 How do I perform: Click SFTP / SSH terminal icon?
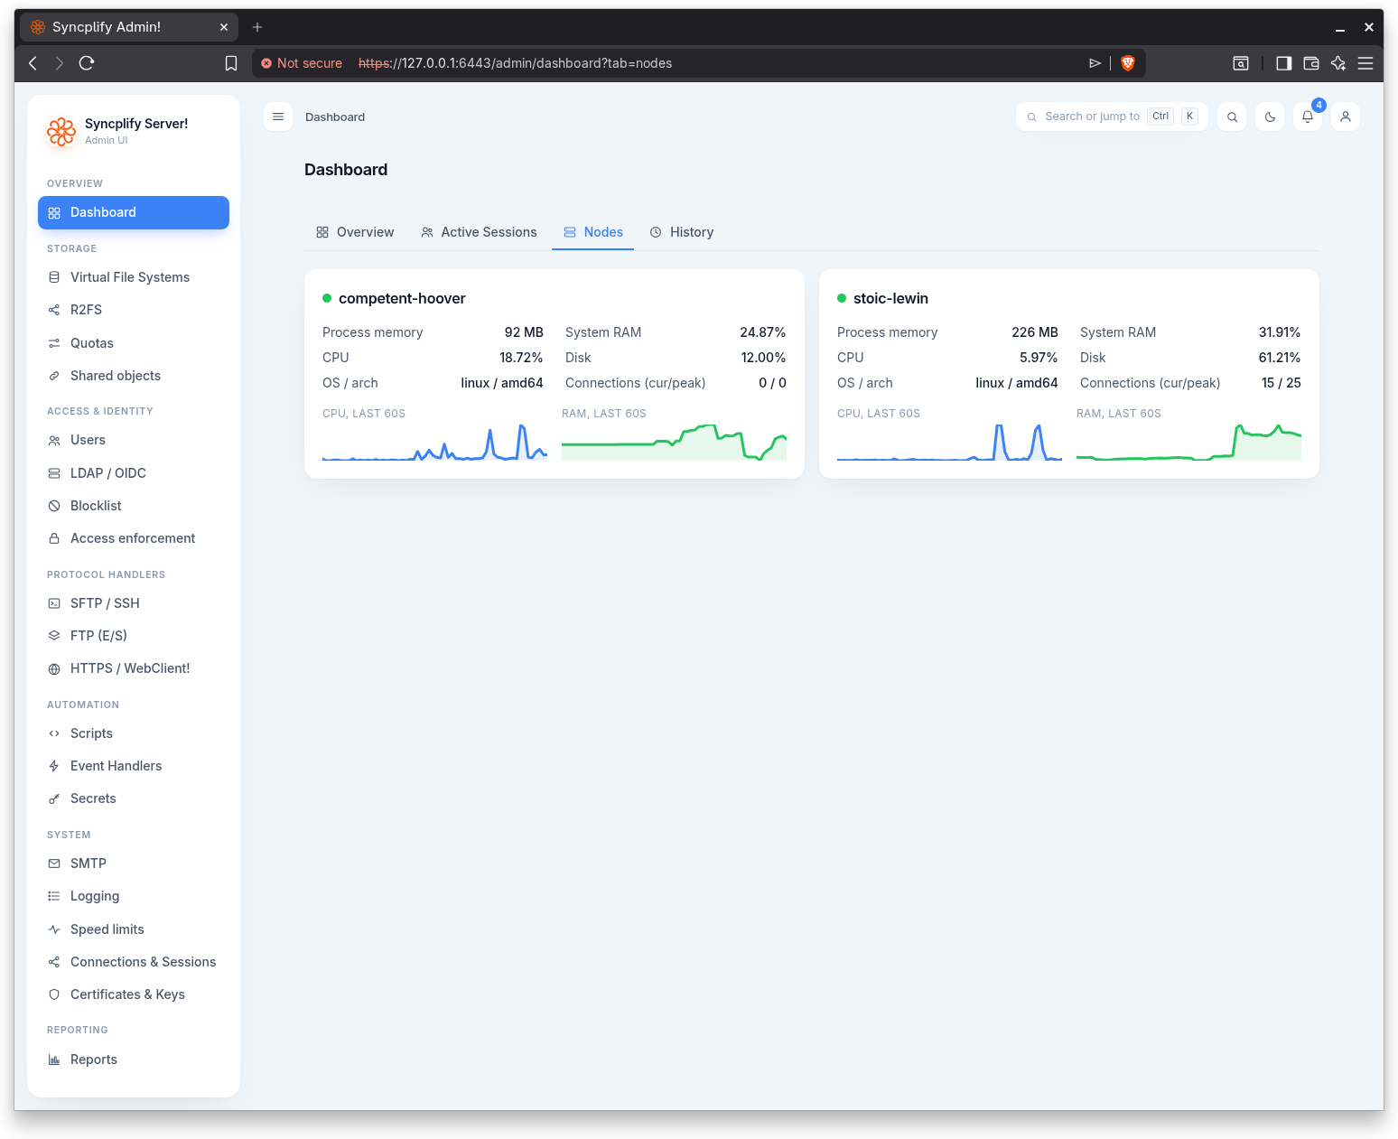coord(54,603)
